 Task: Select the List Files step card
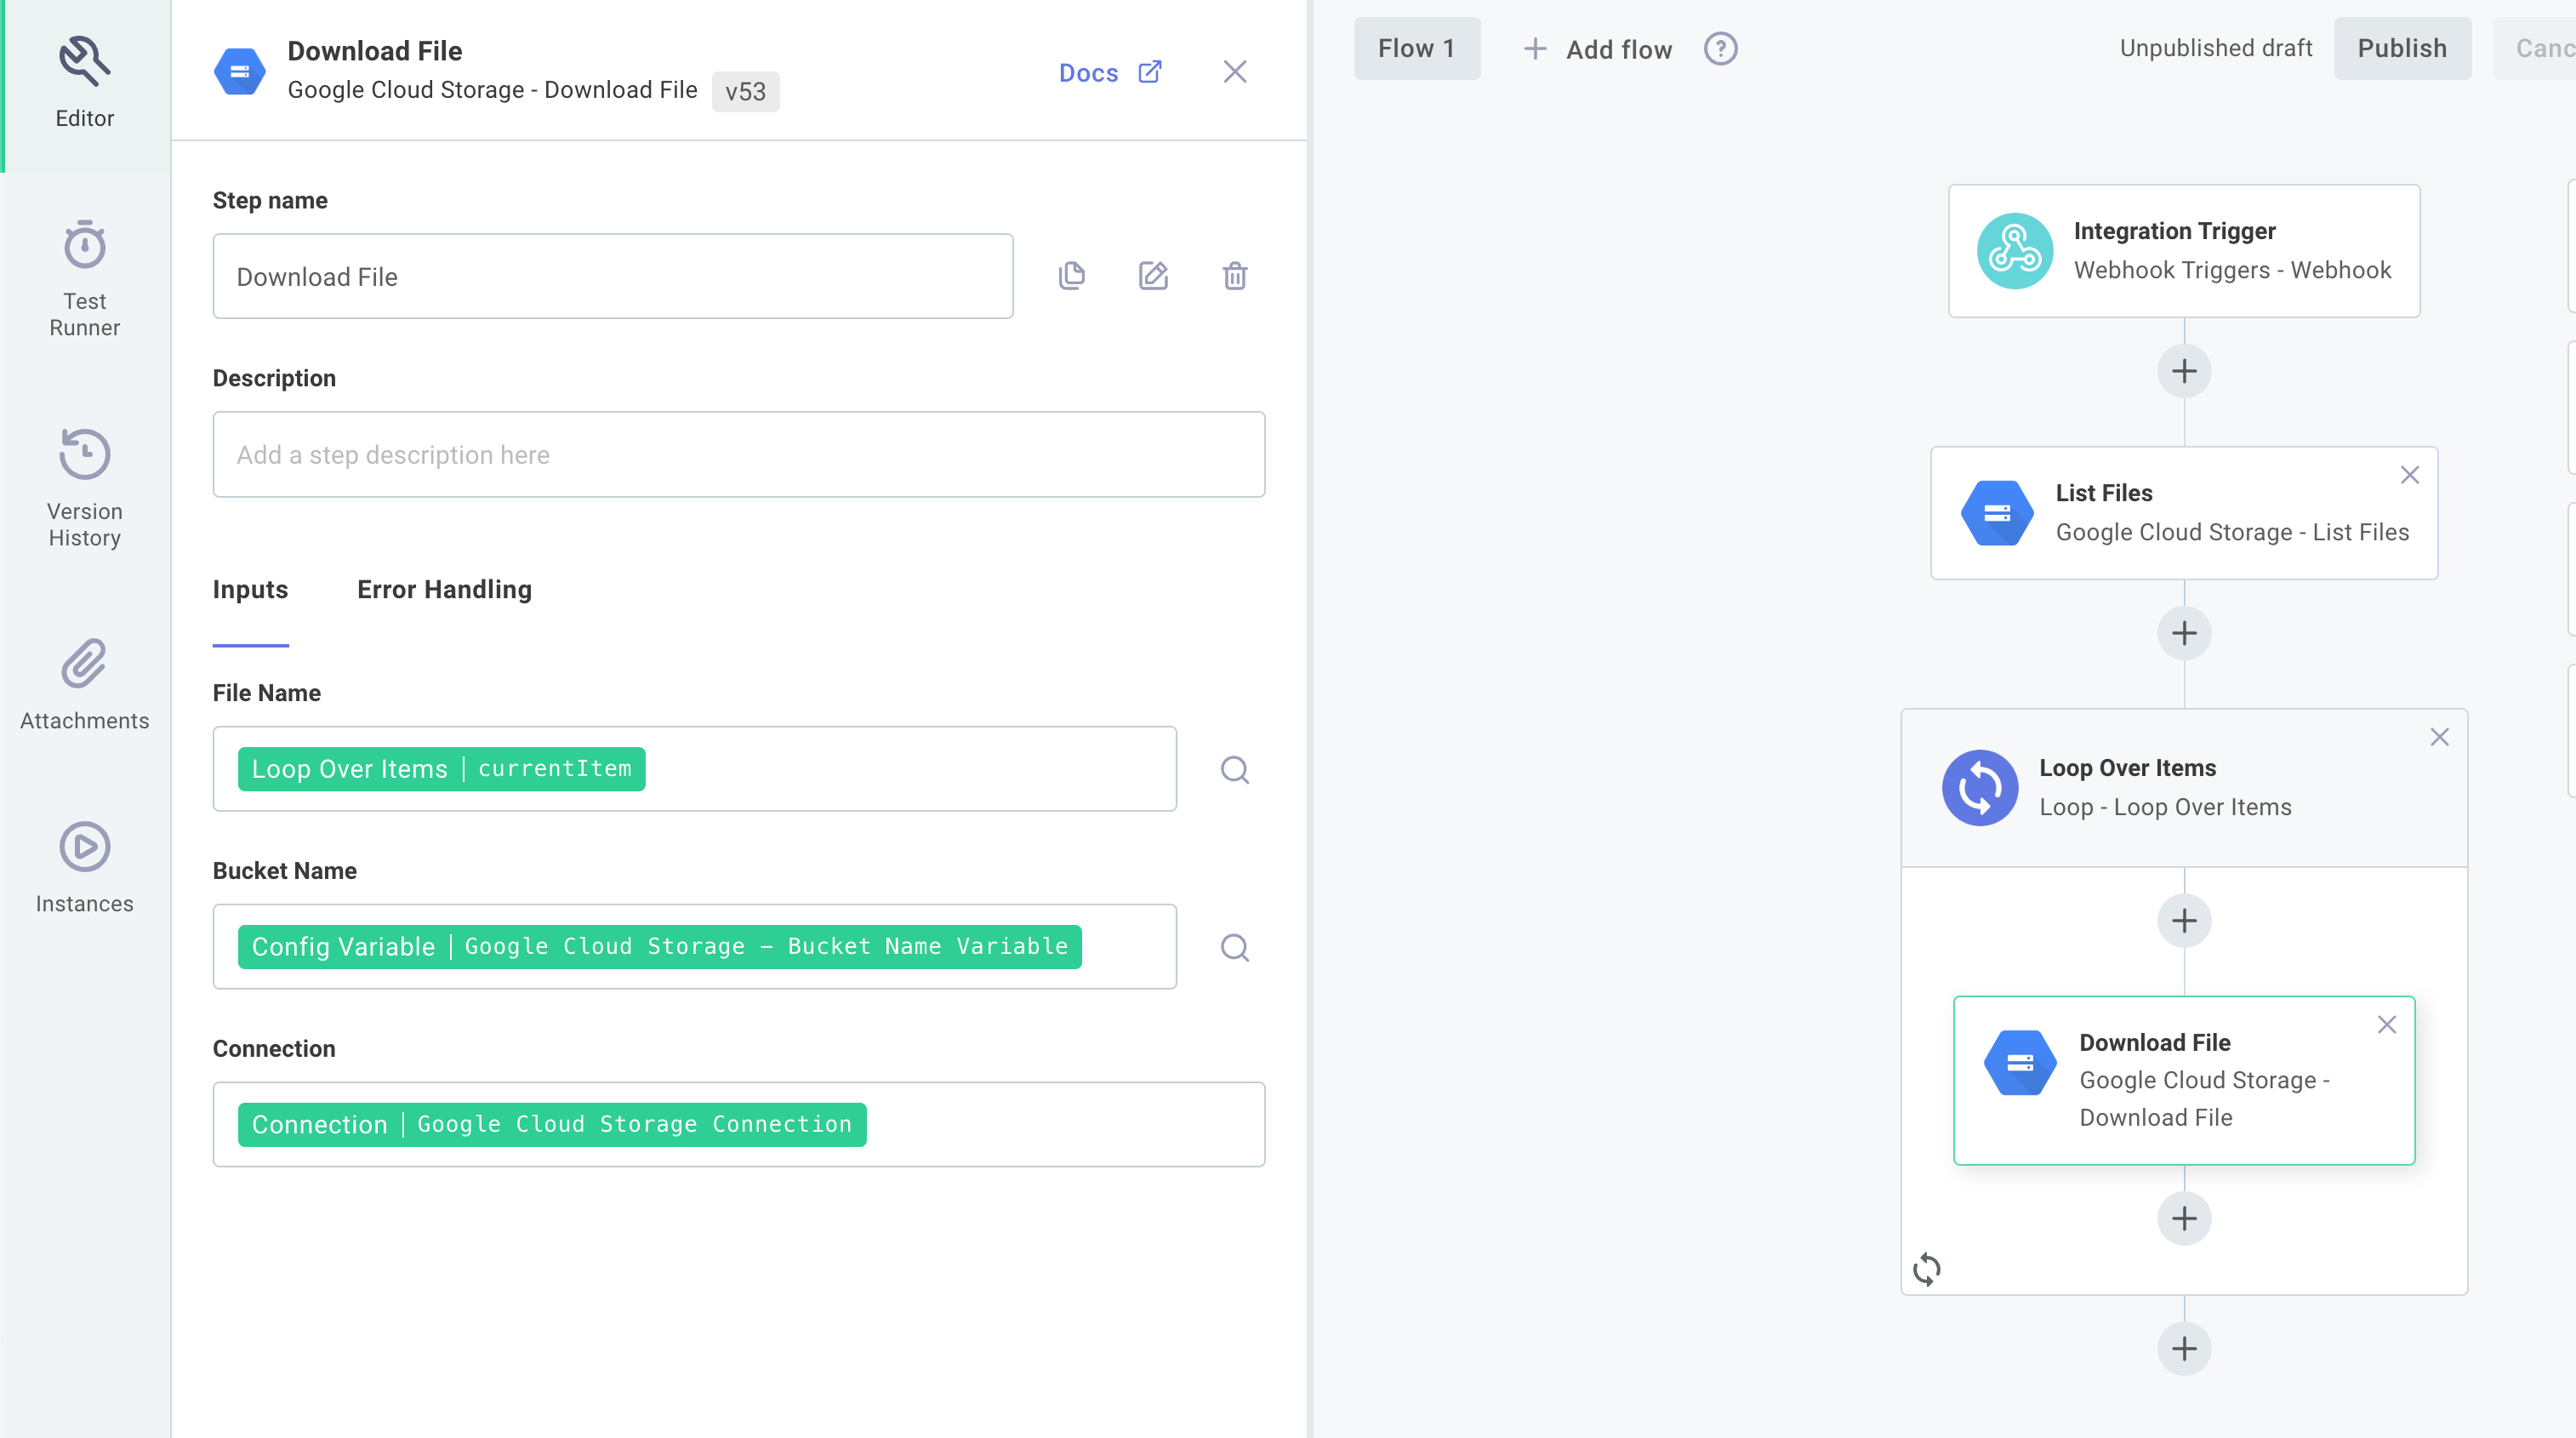(x=2183, y=513)
